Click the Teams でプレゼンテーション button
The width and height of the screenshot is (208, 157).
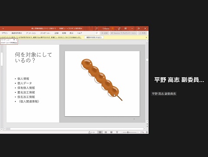[123, 33]
